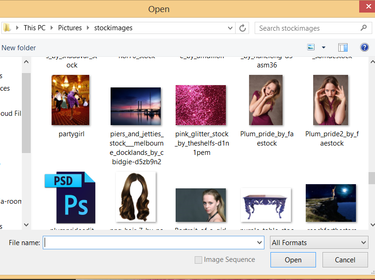Click the file list scroll up arrow
The image size is (375, 280).
pyautogui.click(x=372, y=62)
